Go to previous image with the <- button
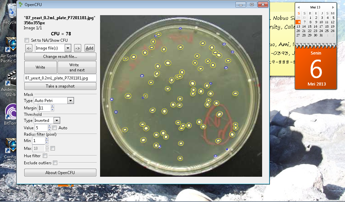The width and height of the screenshot is (345, 202). pyautogui.click(x=29, y=48)
